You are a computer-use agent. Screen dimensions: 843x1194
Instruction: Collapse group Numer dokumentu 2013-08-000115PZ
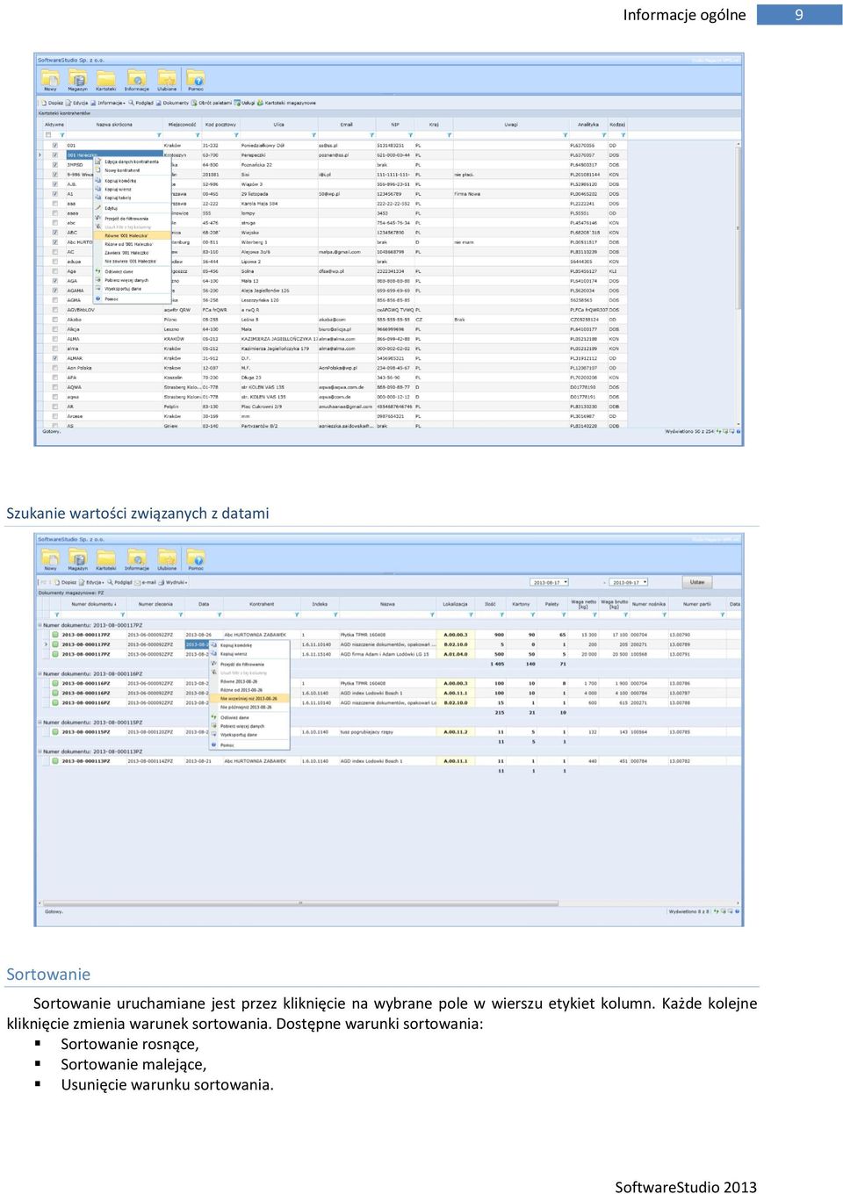[x=40, y=722]
